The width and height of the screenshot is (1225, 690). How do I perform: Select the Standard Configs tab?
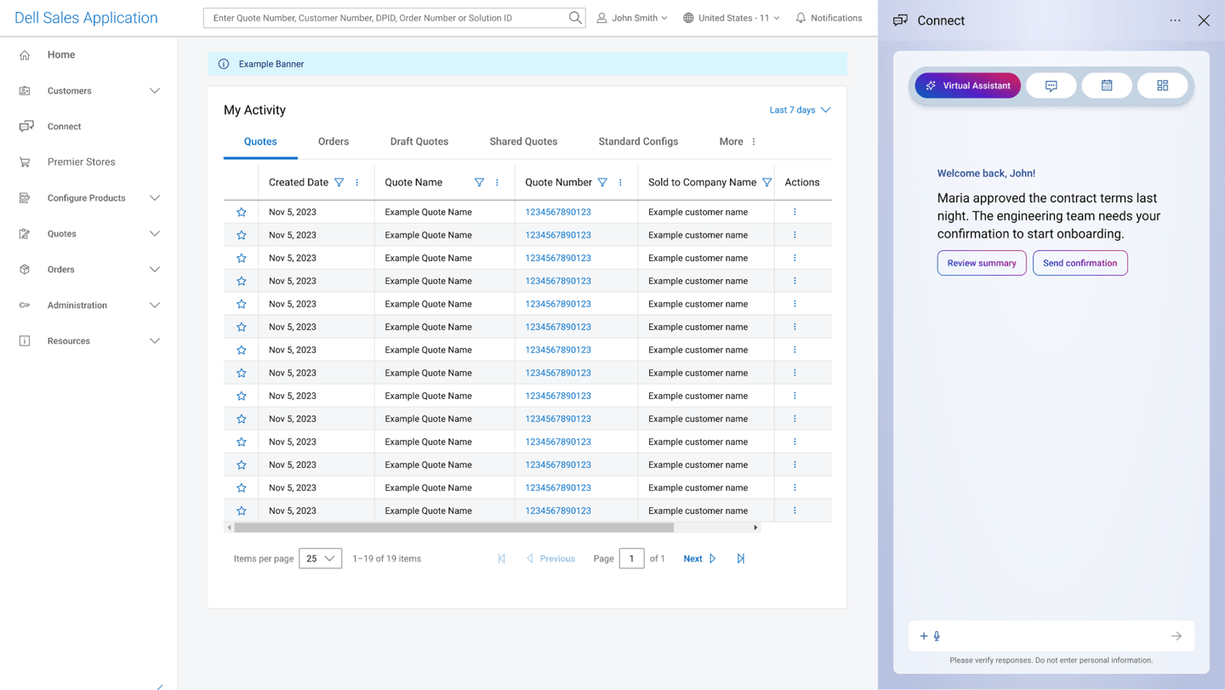[638, 142]
